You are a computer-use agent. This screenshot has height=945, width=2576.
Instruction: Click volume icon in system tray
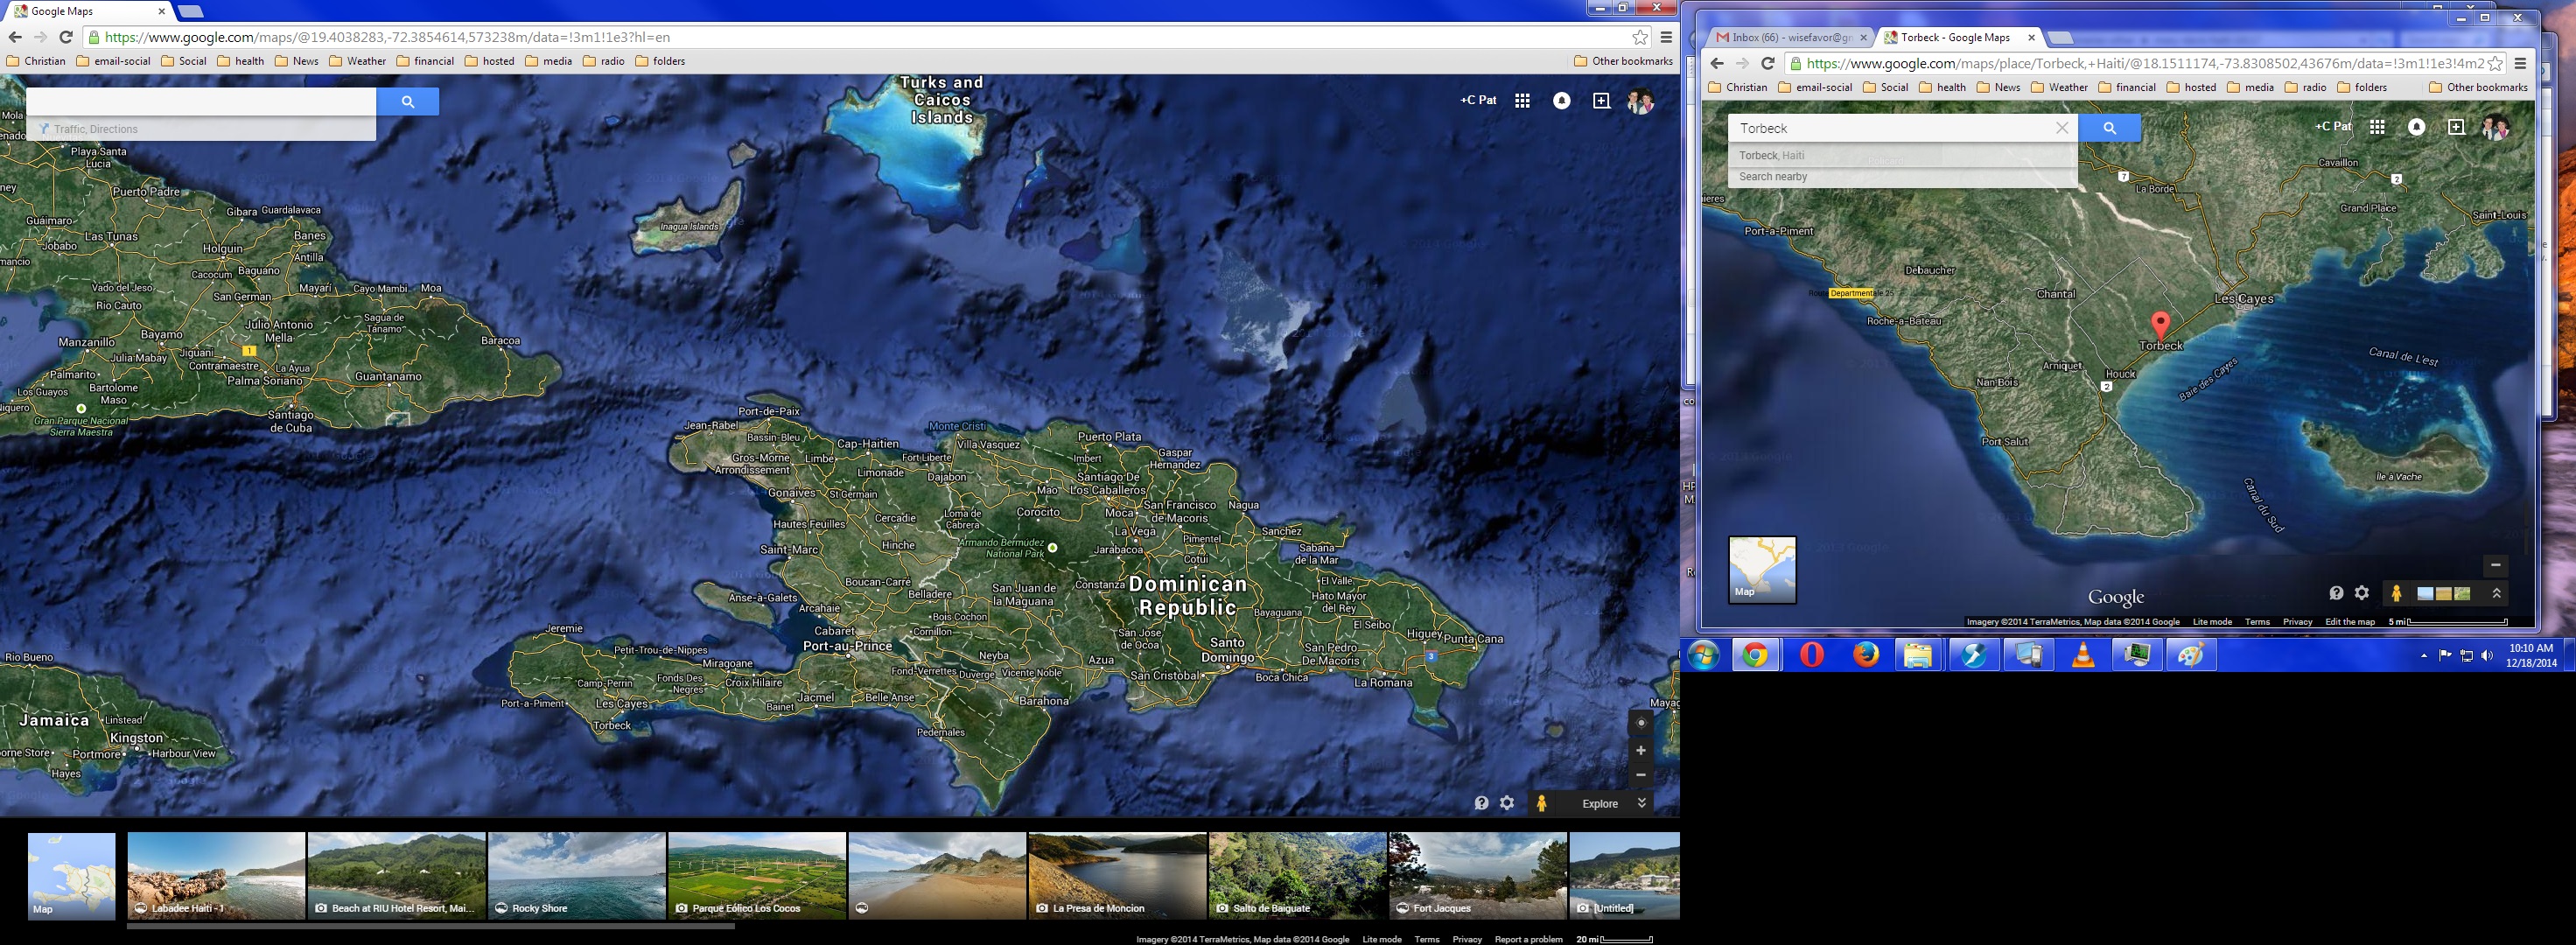point(2487,656)
